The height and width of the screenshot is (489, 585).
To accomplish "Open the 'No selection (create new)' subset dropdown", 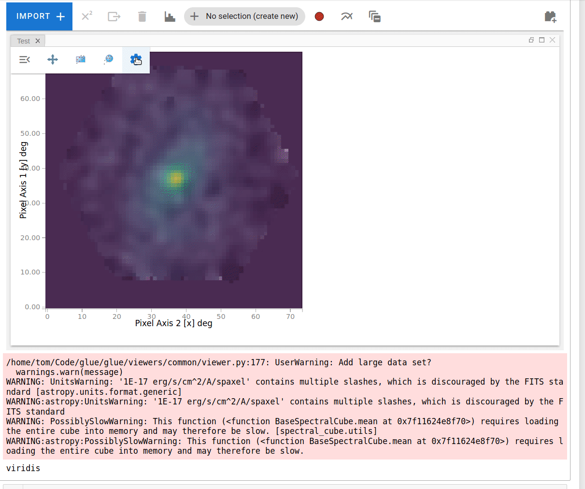I will 244,16.
